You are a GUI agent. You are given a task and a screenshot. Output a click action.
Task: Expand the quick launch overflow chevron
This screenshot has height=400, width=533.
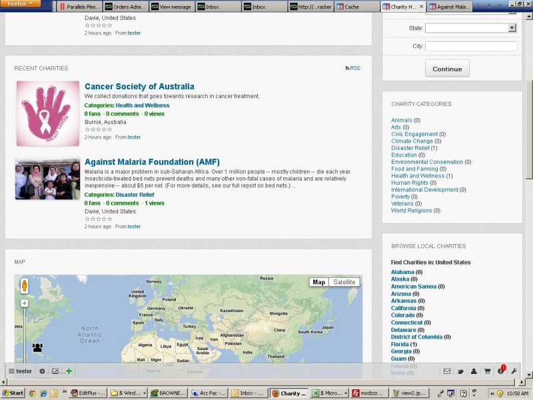click(64, 392)
